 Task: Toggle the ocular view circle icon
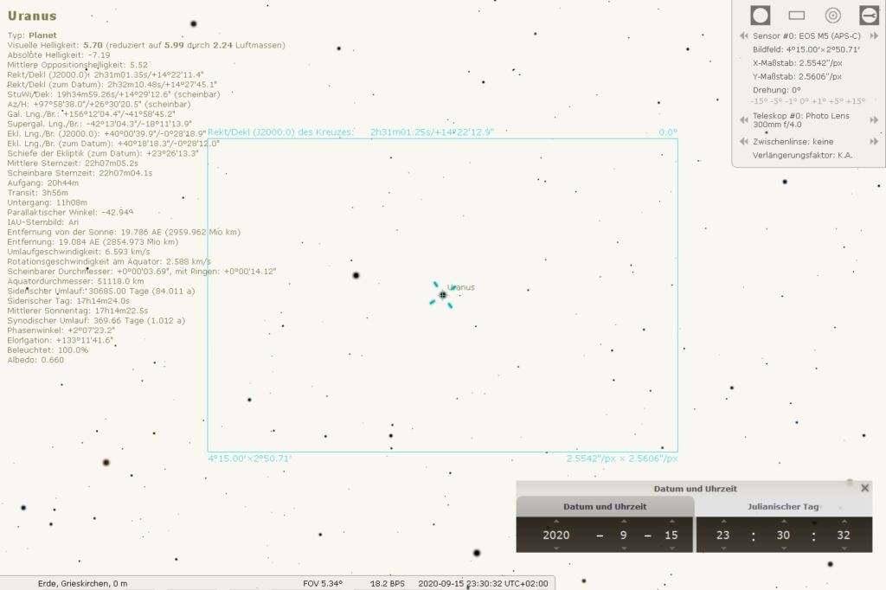point(761,15)
